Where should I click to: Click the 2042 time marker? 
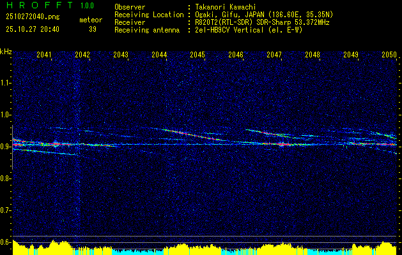[x=82, y=54]
